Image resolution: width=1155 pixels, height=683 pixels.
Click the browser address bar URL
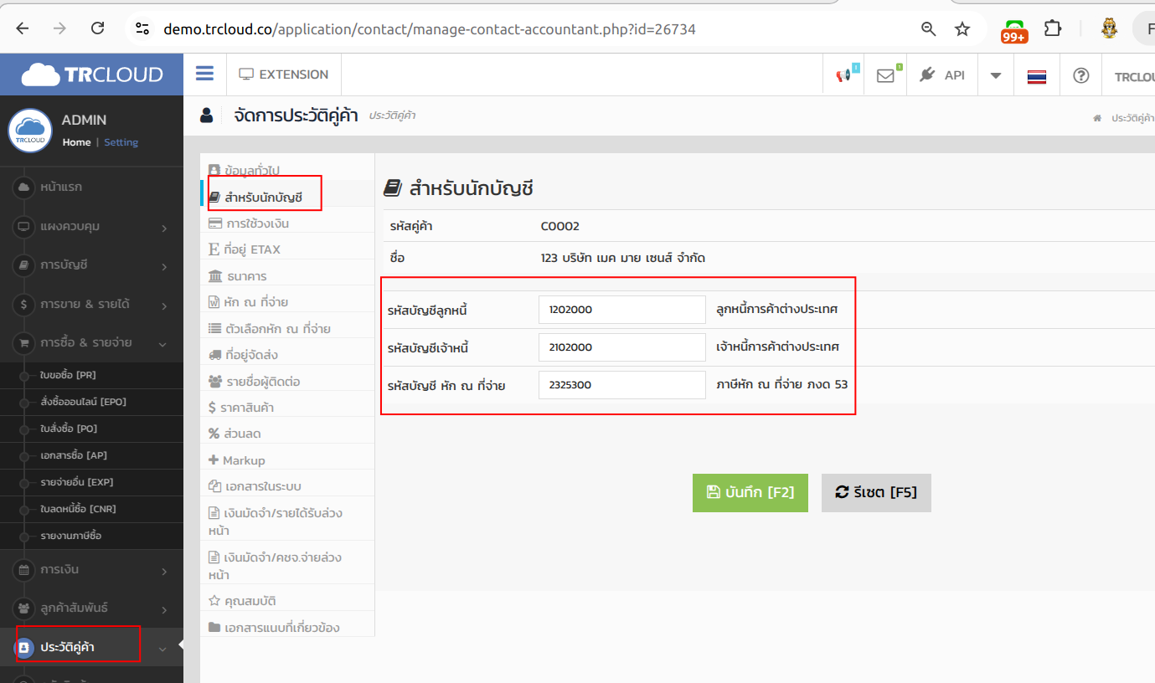[429, 29]
